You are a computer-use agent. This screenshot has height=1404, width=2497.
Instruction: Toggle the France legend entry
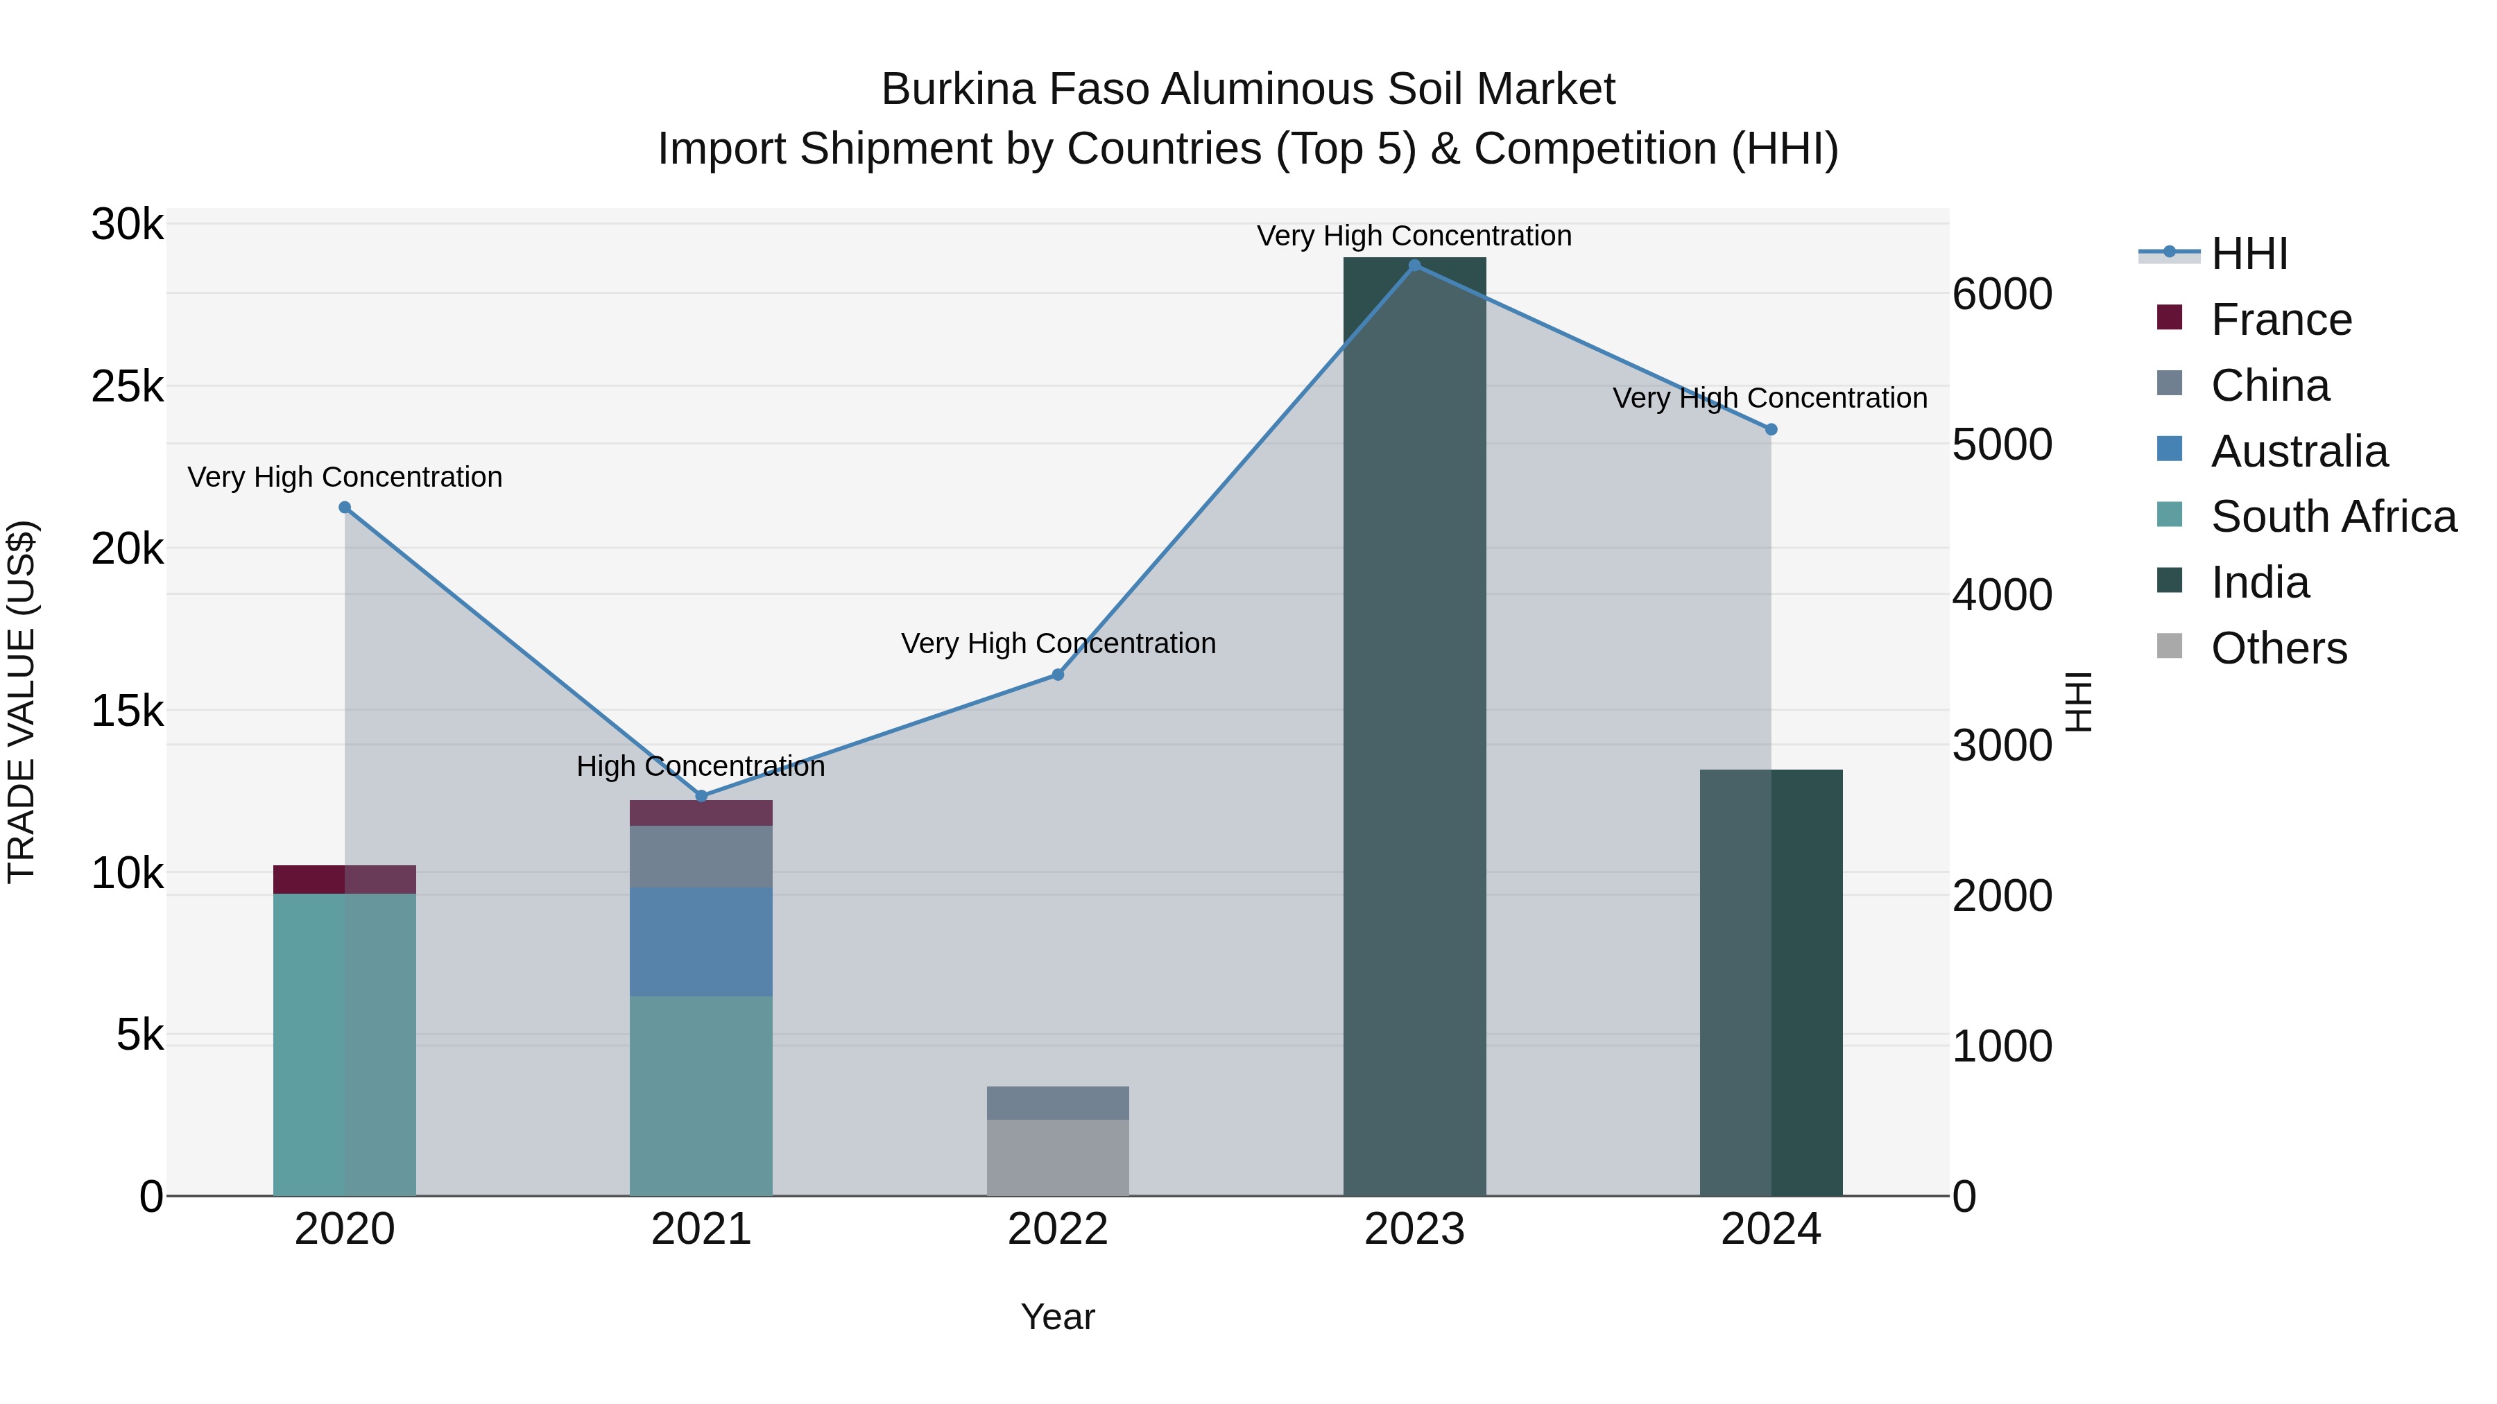coord(2254,319)
